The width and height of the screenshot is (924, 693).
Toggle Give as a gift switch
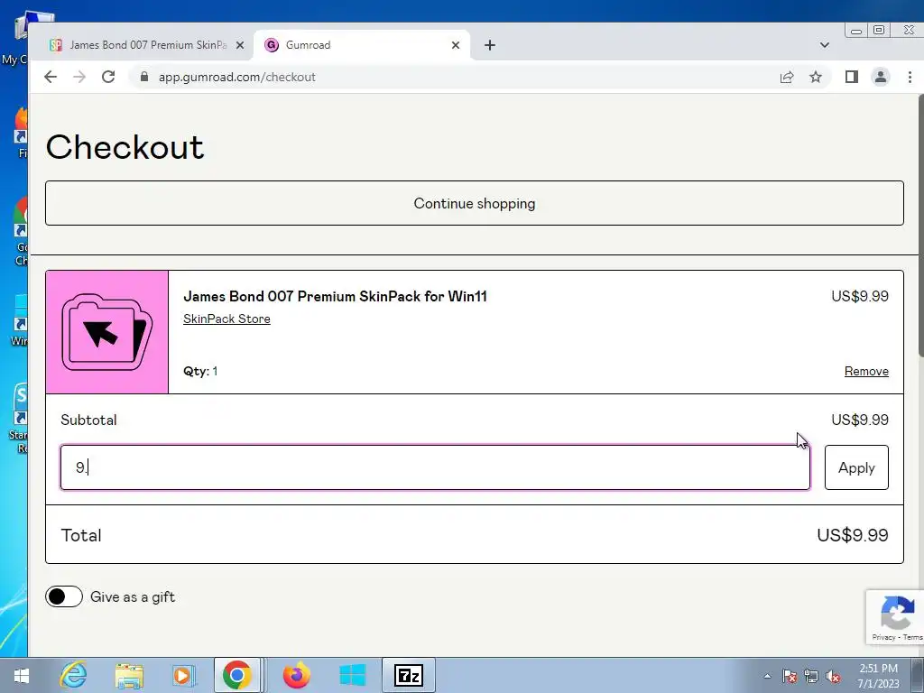(x=64, y=597)
